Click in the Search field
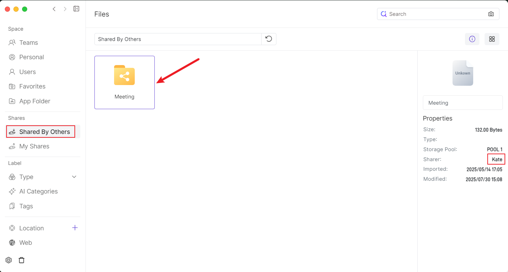 click(x=436, y=14)
